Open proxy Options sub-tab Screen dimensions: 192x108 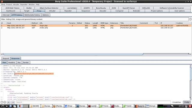pos(46,15)
